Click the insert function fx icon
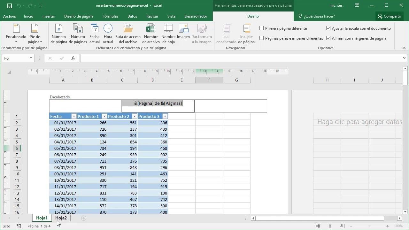 73,58
